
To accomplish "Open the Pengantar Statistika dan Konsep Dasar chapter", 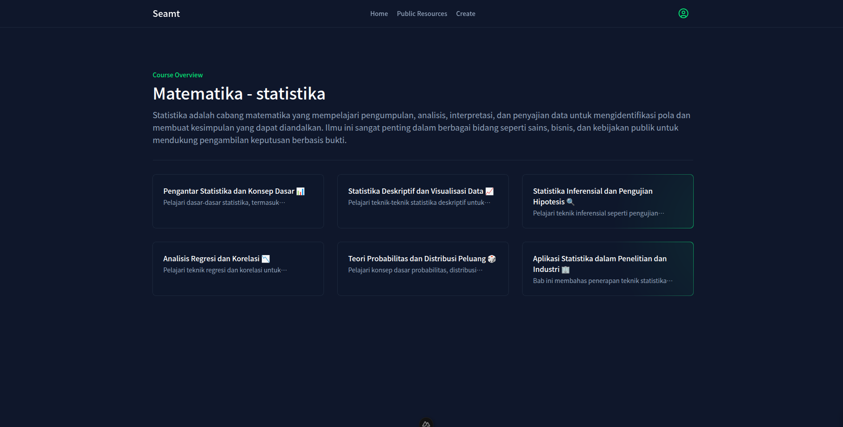I will pyautogui.click(x=228, y=192).
